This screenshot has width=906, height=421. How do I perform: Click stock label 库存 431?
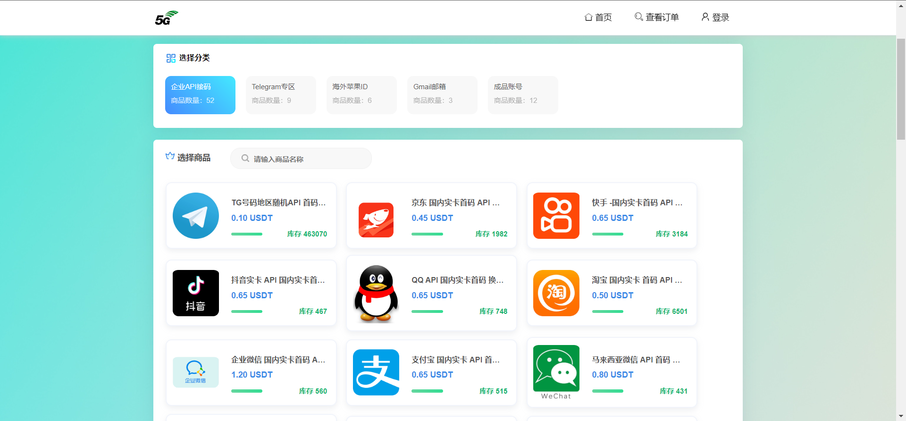673,391
